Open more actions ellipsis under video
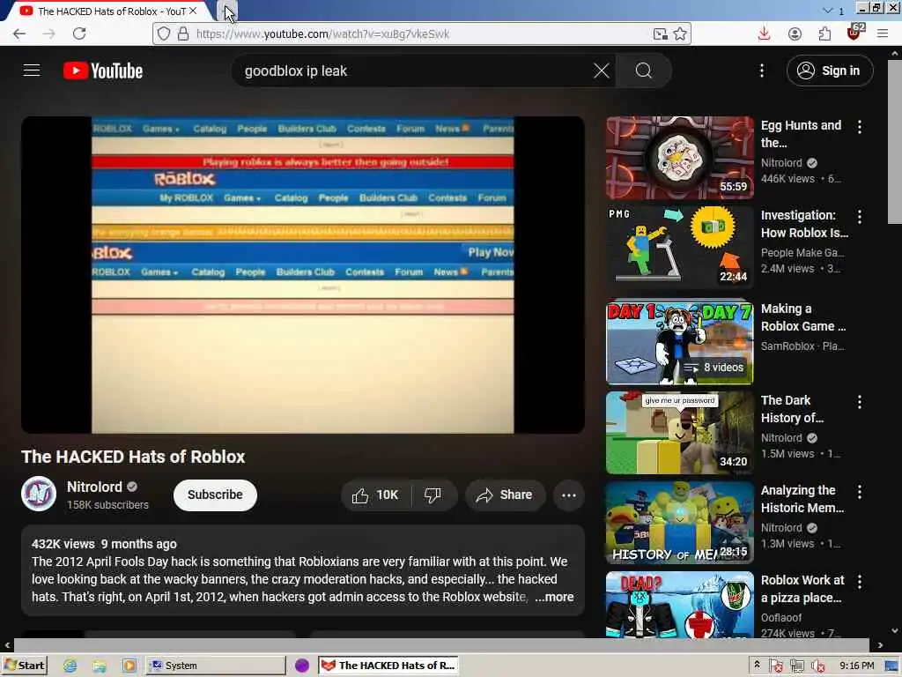The height and width of the screenshot is (677, 902). (569, 495)
